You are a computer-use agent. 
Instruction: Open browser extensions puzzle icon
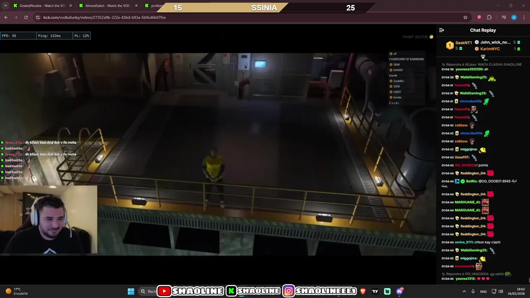pos(489,17)
